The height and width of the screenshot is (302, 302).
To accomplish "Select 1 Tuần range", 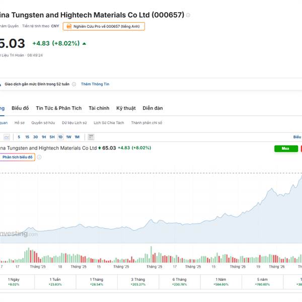I will 55,281.
